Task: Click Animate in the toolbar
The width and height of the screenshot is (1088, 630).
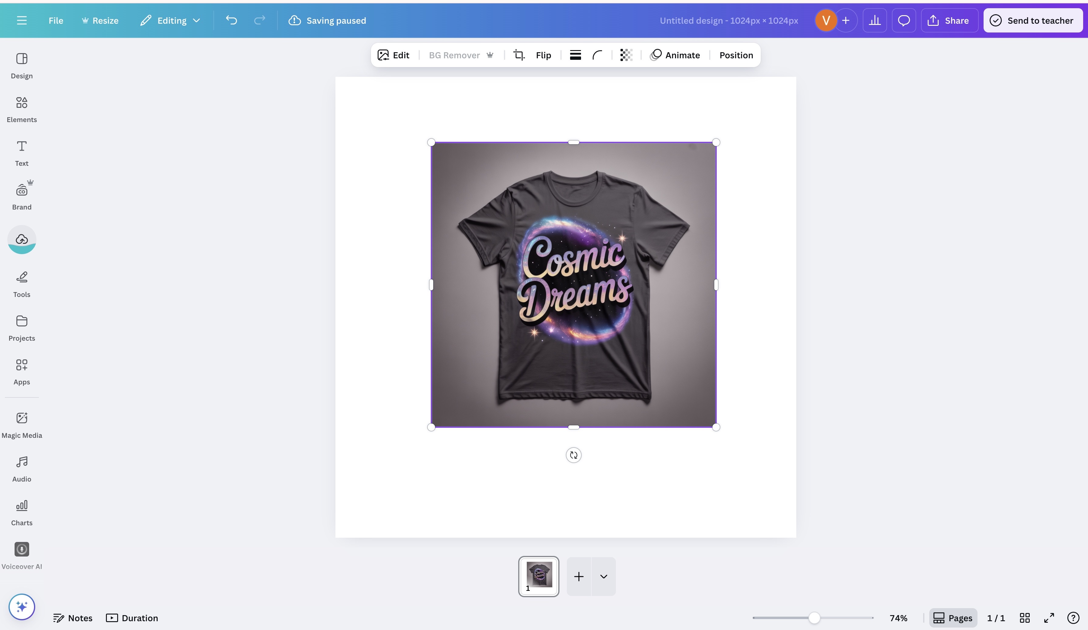Action: (675, 55)
